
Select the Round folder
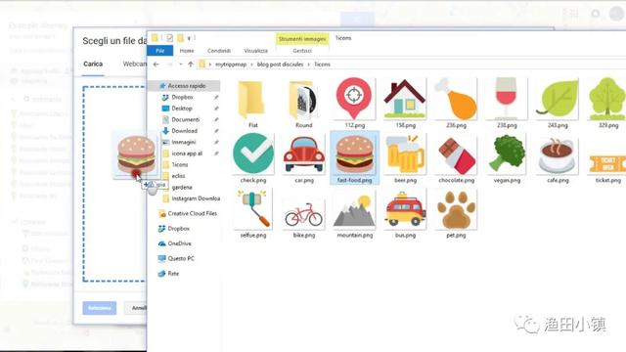click(x=303, y=103)
